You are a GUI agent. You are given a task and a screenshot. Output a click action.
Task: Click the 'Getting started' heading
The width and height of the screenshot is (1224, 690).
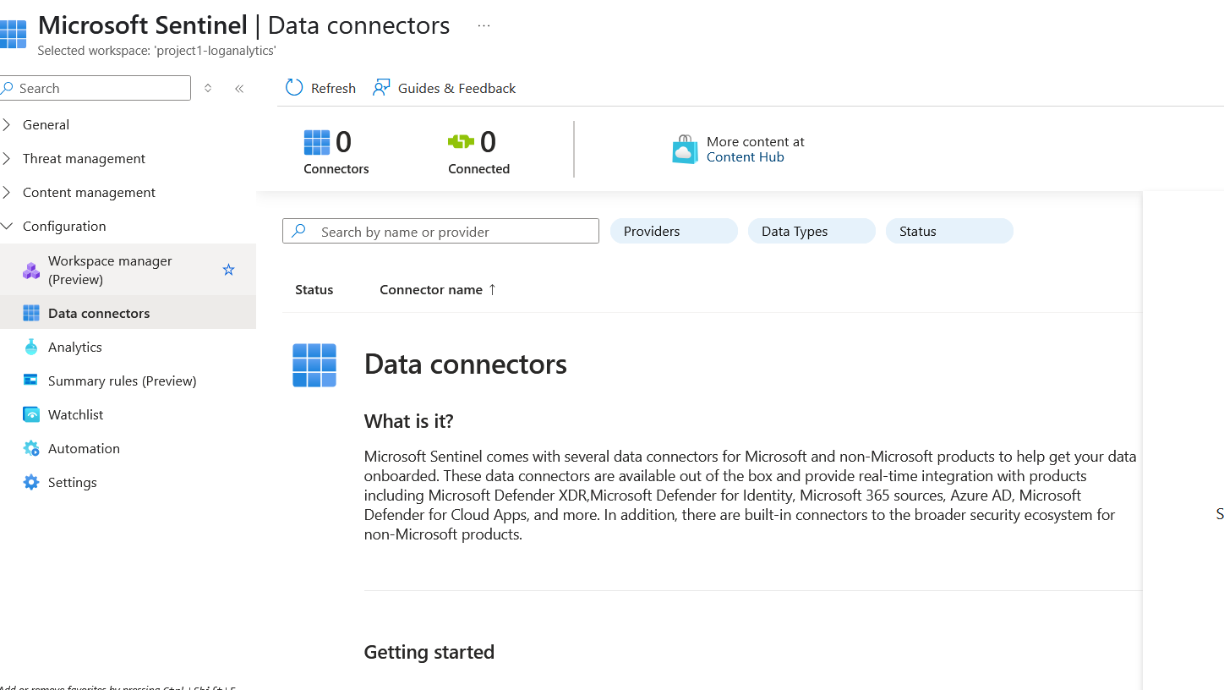[x=429, y=652]
